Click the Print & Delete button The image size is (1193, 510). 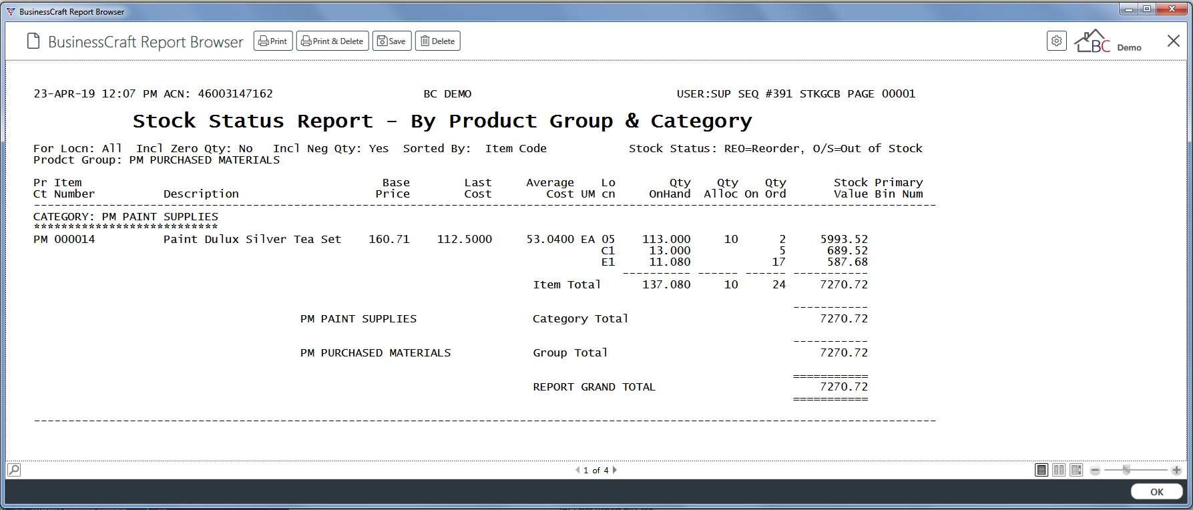click(x=332, y=41)
